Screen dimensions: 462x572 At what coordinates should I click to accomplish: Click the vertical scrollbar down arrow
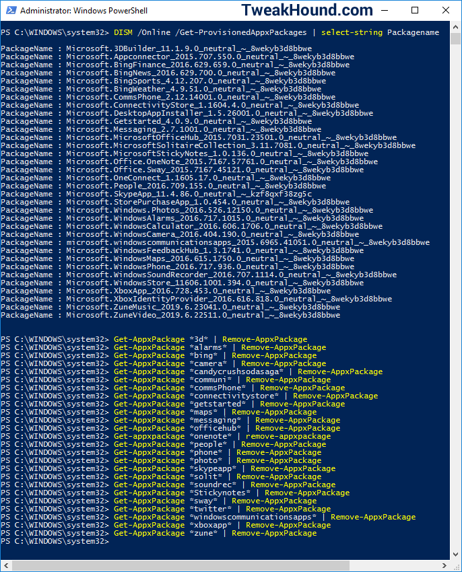click(x=455, y=555)
